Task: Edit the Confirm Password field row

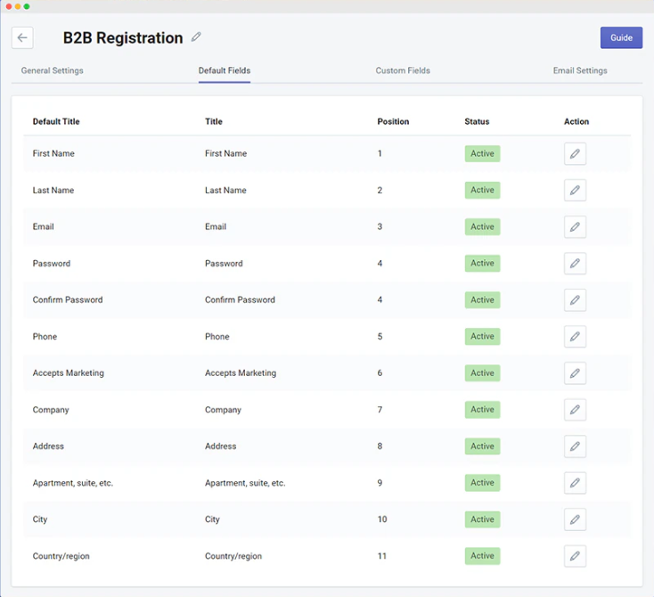Action: pyautogui.click(x=575, y=300)
